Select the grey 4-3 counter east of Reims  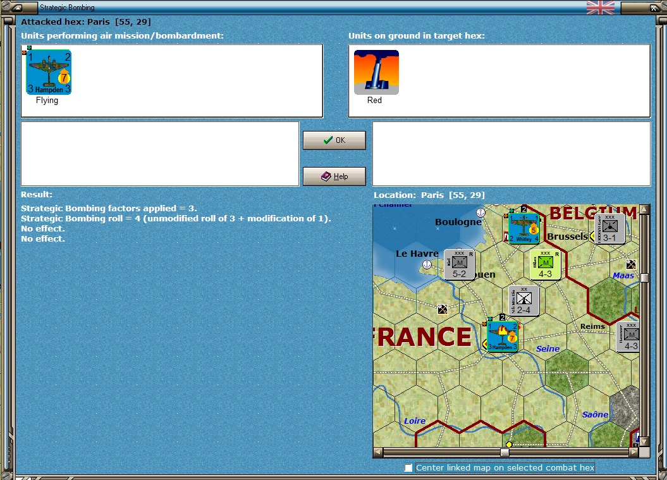point(628,336)
